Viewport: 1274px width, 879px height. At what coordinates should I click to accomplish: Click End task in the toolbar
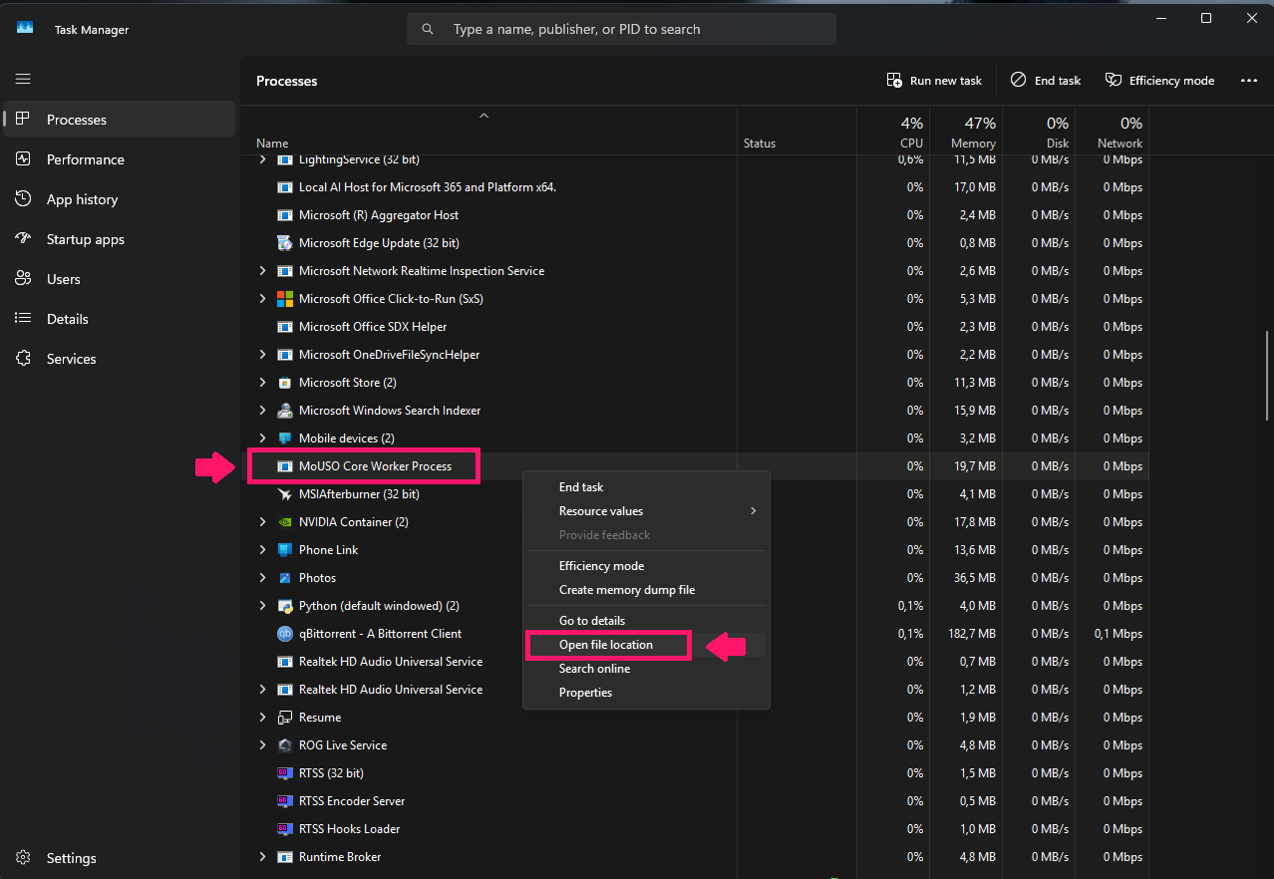point(1045,81)
